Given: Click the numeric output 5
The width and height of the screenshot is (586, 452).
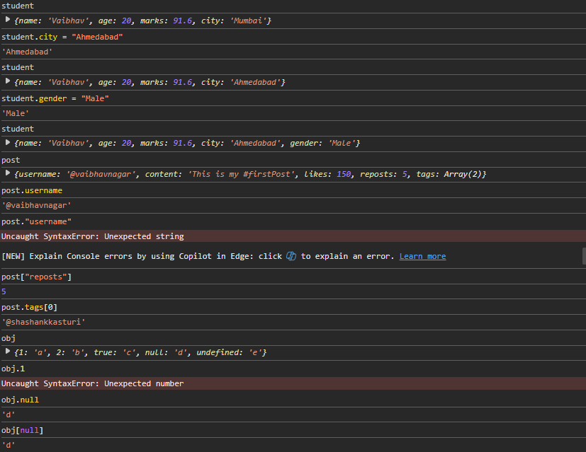Looking at the screenshot, I should click(4, 291).
